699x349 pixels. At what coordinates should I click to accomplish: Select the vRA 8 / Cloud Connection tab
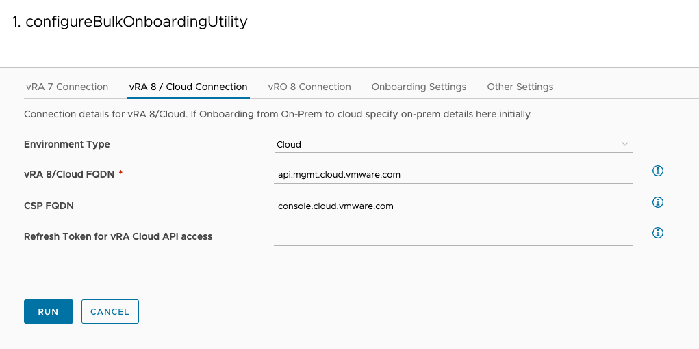click(x=188, y=87)
